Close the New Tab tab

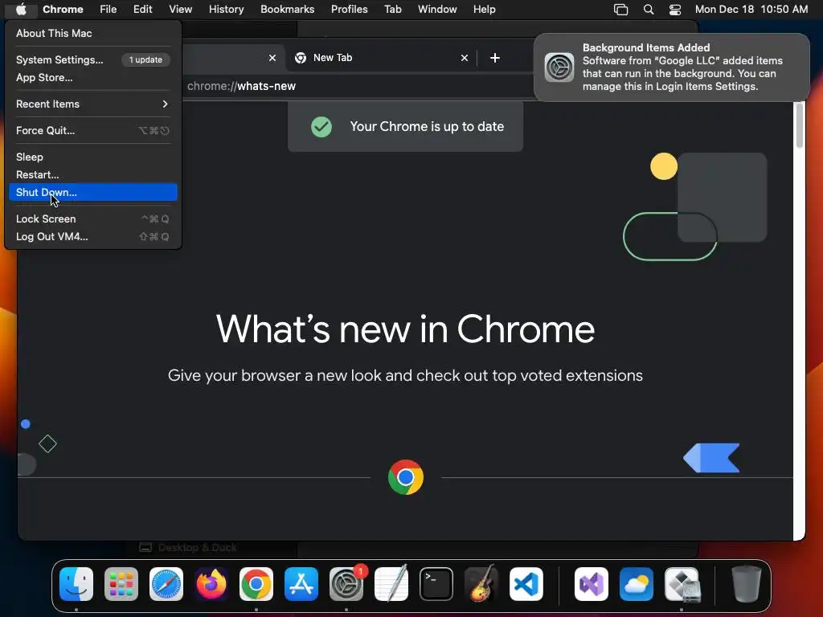[465, 58]
